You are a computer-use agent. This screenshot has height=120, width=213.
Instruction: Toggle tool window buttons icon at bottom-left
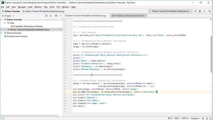pos(3,118)
